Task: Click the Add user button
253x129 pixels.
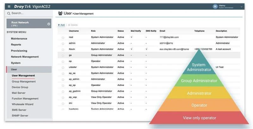Action: coord(61,25)
